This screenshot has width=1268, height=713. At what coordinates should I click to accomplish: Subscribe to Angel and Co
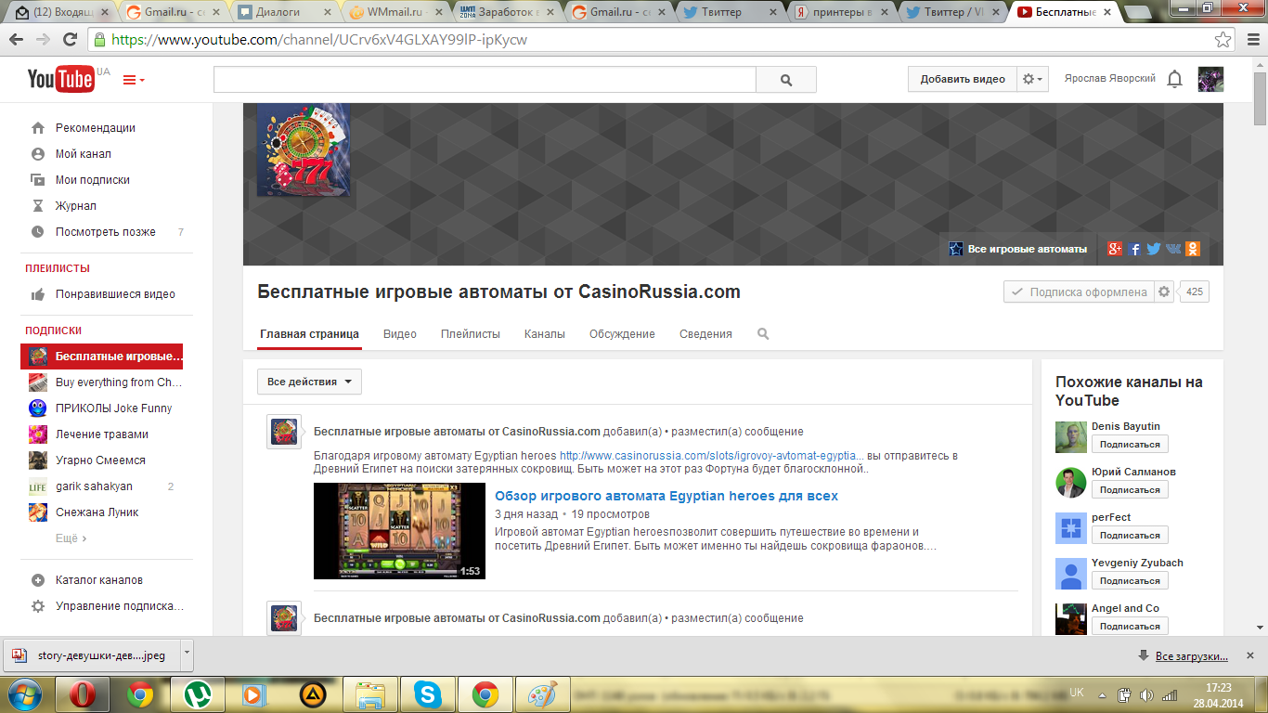click(1130, 626)
